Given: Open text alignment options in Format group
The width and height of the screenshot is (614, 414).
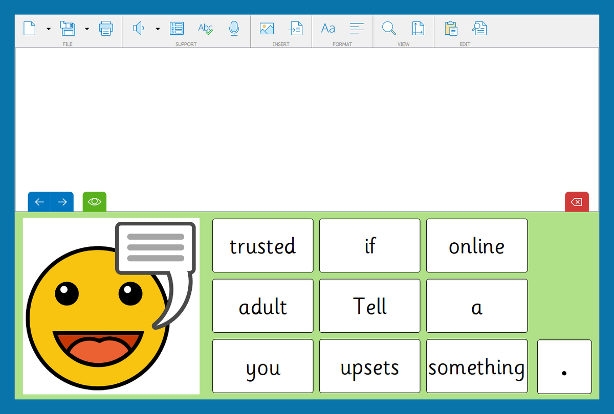Looking at the screenshot, I should (x=357, y=29).
